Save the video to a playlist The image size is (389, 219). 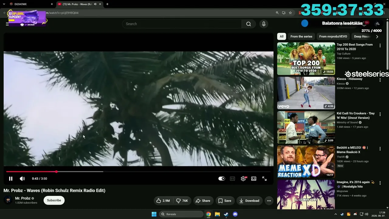225,201
